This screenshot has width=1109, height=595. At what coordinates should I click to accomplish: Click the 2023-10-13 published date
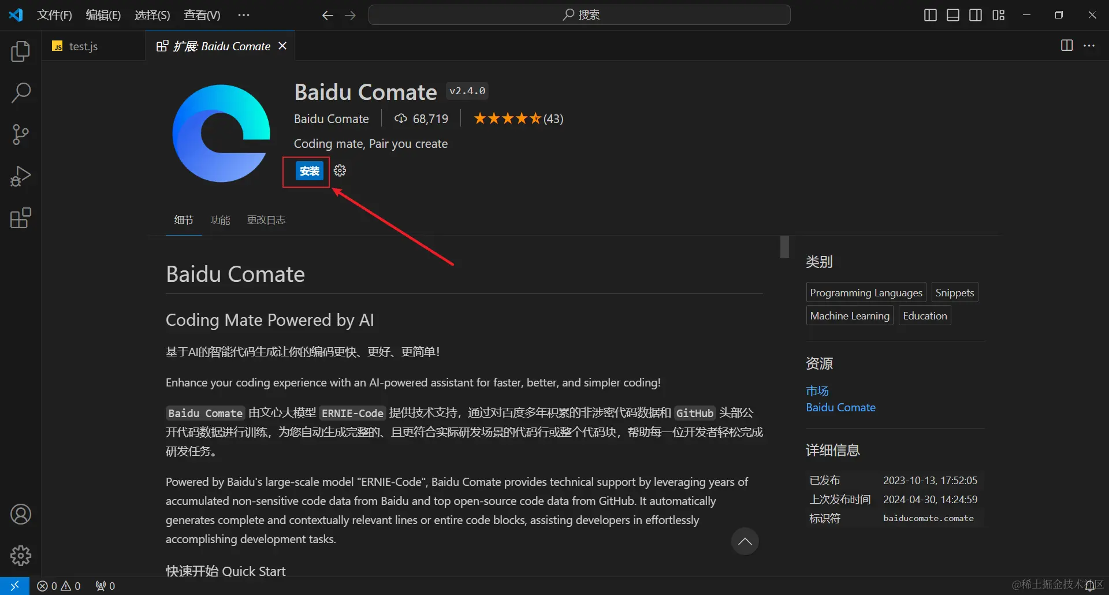pos(930,481)
